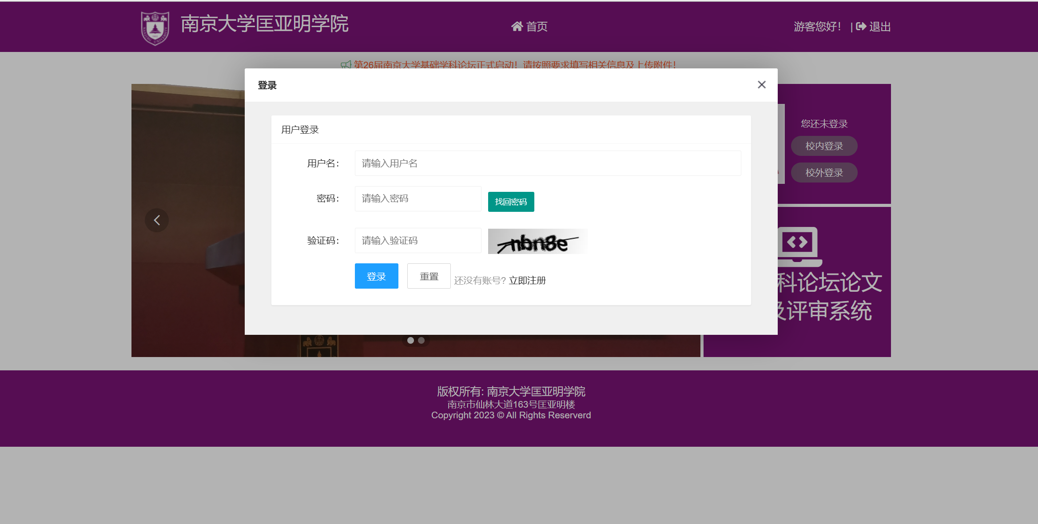1038x524 pixels.
Task: Click the home icon beside 首页
Action: pos(517,27)
